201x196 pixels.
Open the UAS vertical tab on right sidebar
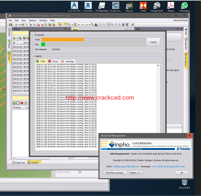click(x=186, y=31)
